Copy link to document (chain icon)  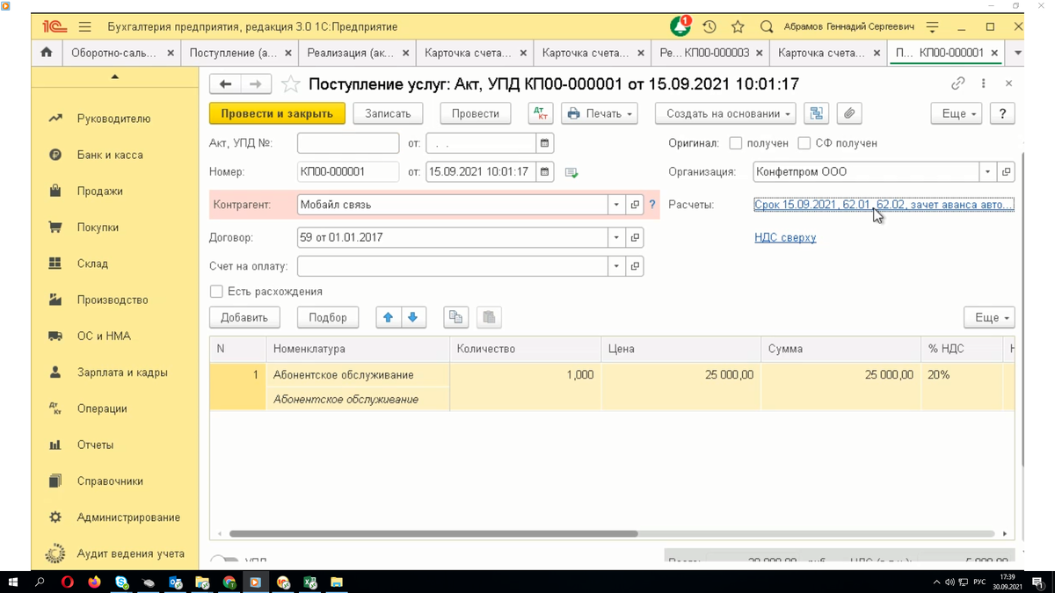(x=958, y=83)
